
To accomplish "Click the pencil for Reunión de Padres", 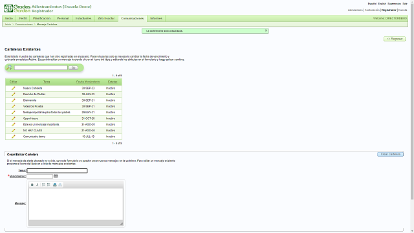I will tap(14, 94).
